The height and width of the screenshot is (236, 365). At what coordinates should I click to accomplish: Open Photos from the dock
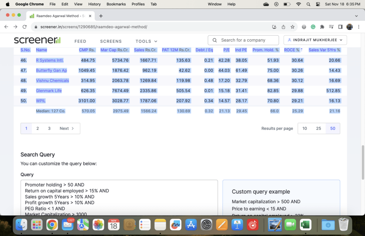point(98,225)
